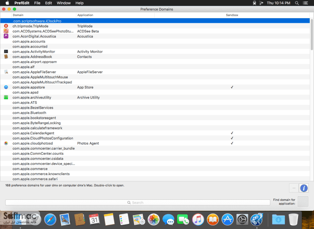The width and height of the screenshot is (314, 229).
Task: Click the Activity Monitor row icon
Action: click(x=6, y=51)
